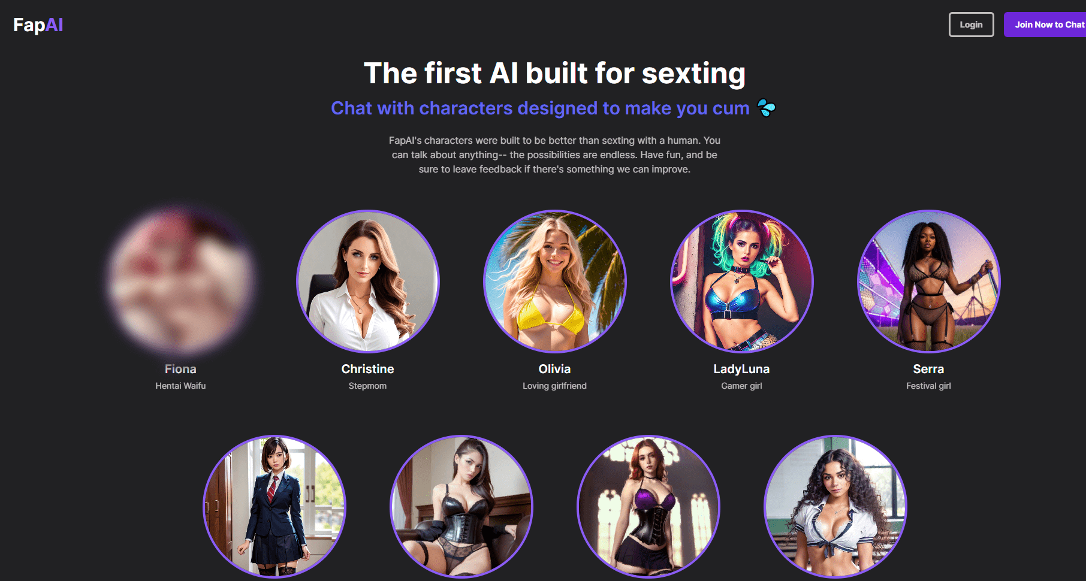1086x581 pixels.
Task: Select the Christine character avatar
Action: click(367, 281)
